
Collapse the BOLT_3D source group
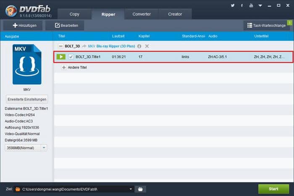(x=60, y=46)
